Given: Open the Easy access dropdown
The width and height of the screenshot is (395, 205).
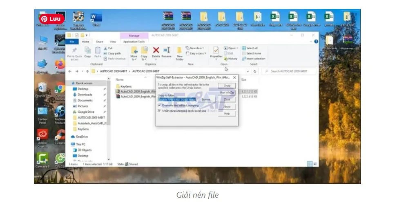Looking at the screenshot, I should point(196,53).
